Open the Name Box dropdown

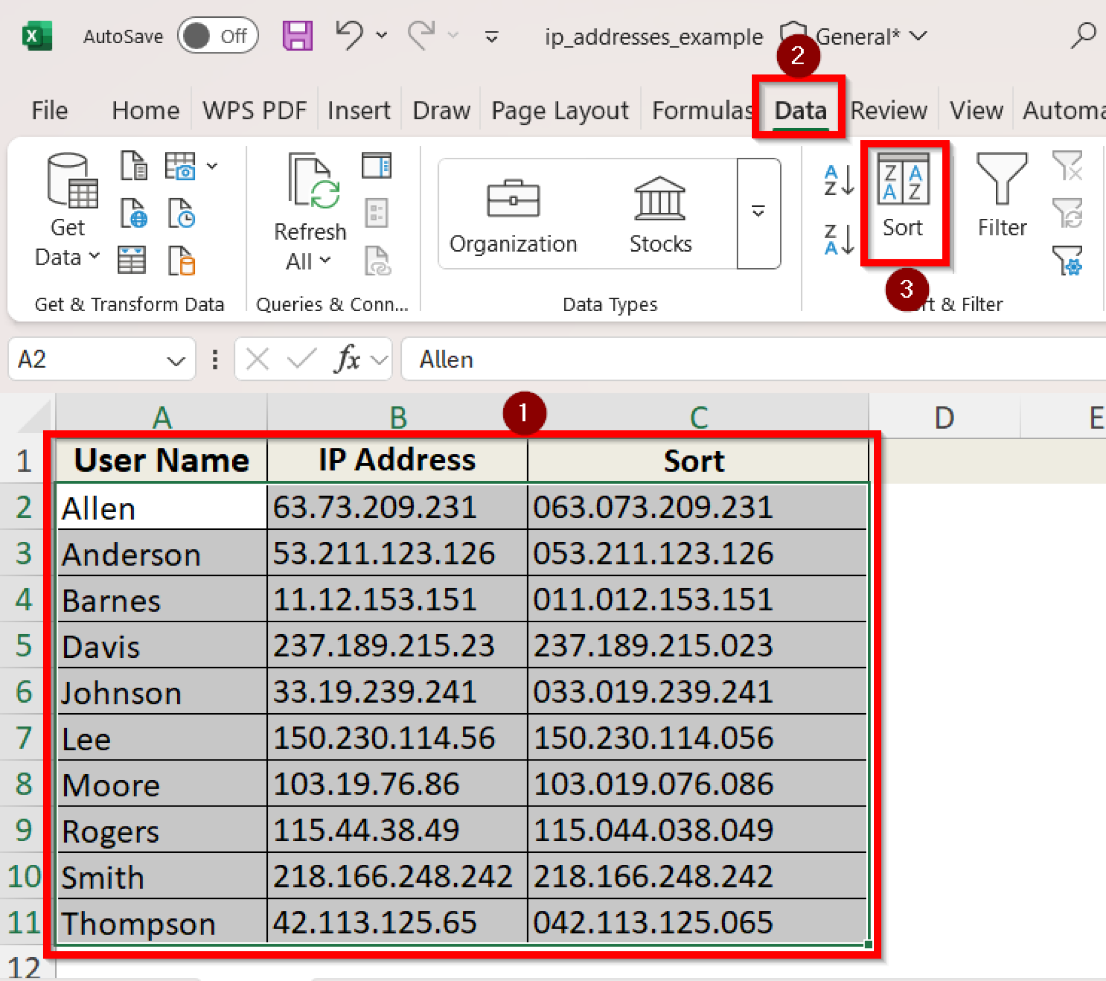(x=176, y=359)
